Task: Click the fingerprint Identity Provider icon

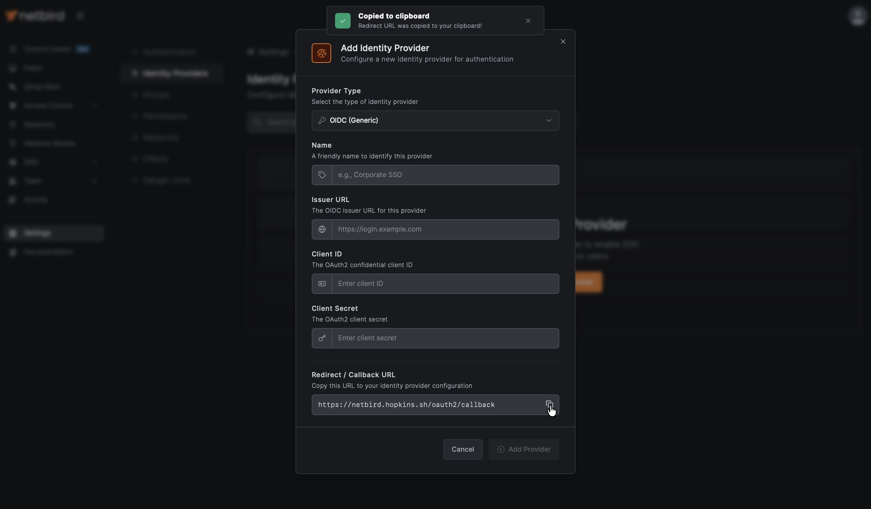Action: coord(321,53)
